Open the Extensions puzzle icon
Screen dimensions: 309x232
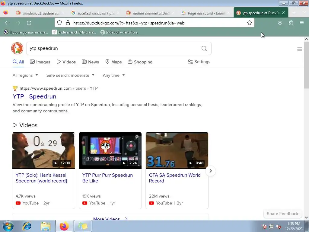(291, 23)
